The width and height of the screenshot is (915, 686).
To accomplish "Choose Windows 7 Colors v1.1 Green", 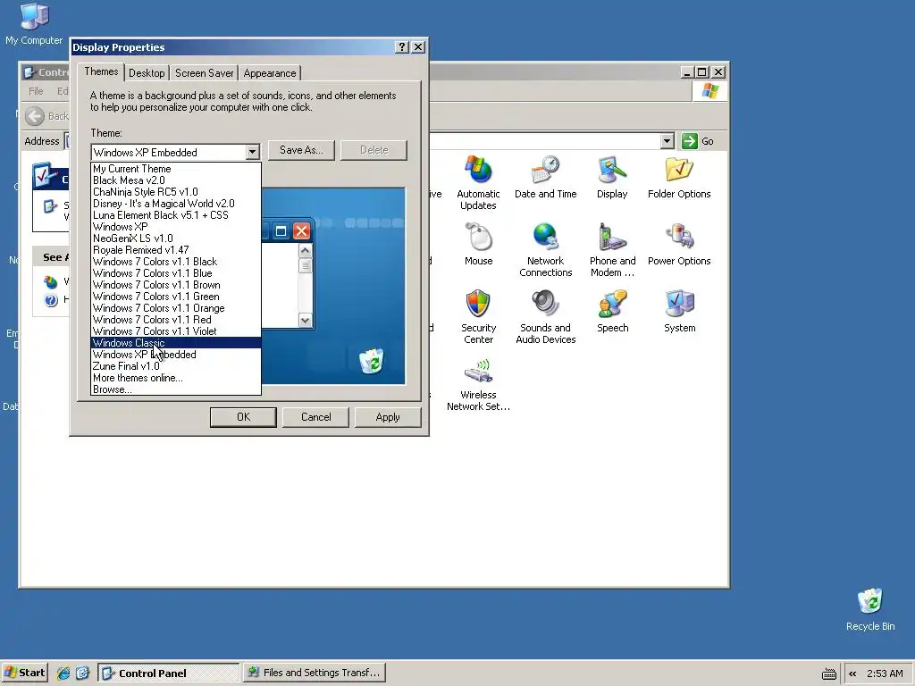I will [176, 297].
